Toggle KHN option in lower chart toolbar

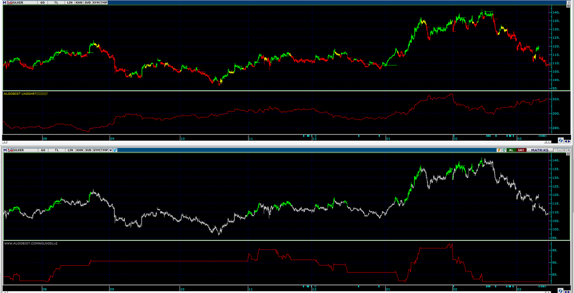click(79, 150)
